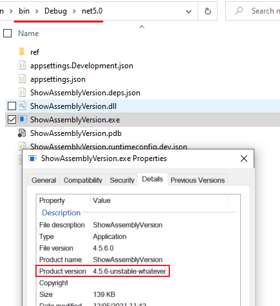Click the Type value Application
The image size is (280, 306).
coord(109,236)
